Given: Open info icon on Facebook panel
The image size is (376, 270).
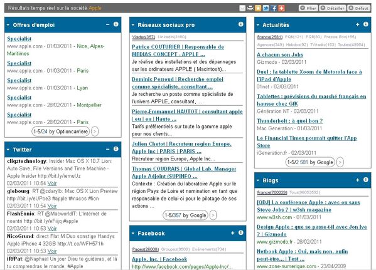Looking at the screenshot, I should point(241,232).
